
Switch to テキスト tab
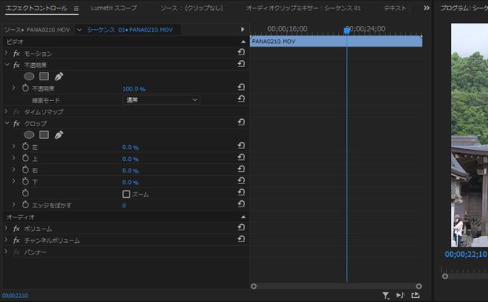tap(395, 8)
